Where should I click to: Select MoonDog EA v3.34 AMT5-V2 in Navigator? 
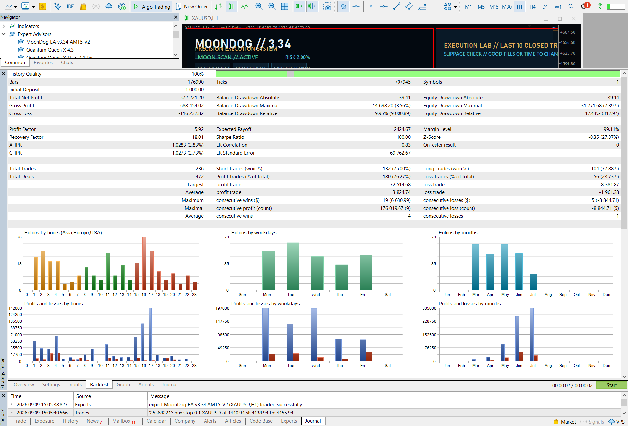coord(58,42)
